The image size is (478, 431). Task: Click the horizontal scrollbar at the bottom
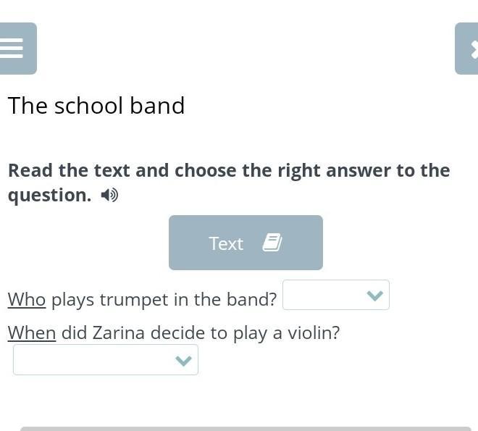coord(246,428)
